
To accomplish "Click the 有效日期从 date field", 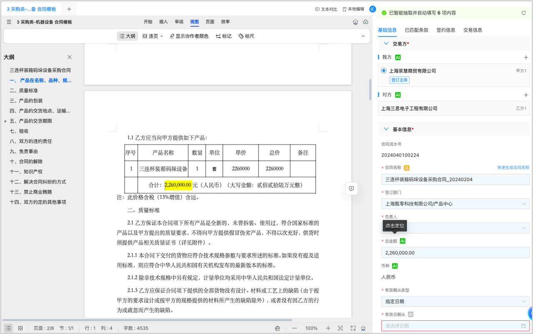I will [456, 326].
